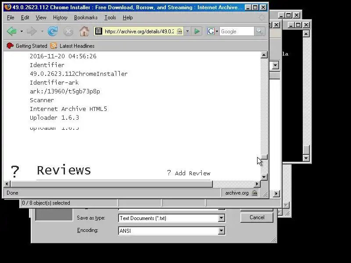
Task: Click the browser vertical scrollbar thumb
Action: pyautogui.click(x=264, y=157)
